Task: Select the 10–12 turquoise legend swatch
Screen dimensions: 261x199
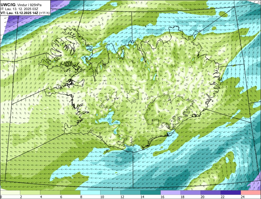Action: (110, 193)
